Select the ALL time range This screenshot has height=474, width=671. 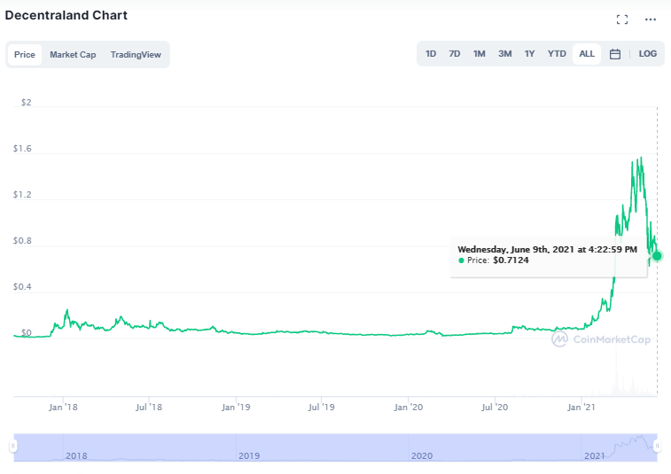(587, 54)
